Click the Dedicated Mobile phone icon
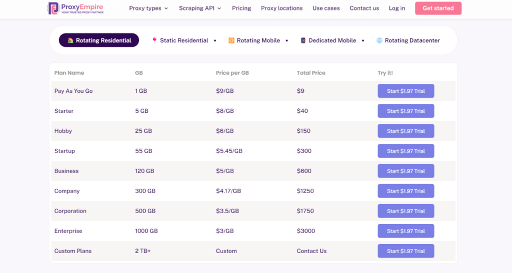512x273 pixels. pos(303,40)
